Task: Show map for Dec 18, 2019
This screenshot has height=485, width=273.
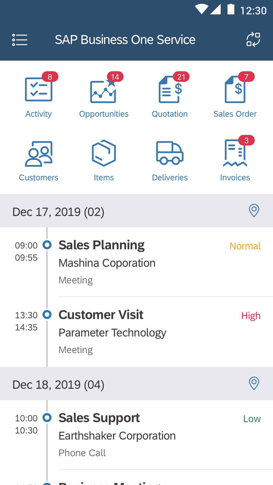Action: (254, 383)
